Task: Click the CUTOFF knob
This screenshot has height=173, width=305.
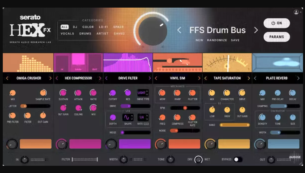Action: click(112, 93)
